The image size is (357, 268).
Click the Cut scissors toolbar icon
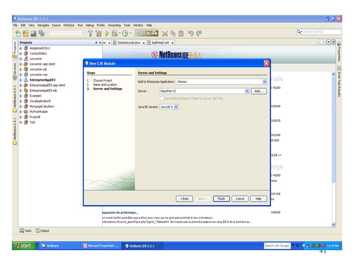click(165, 33)
